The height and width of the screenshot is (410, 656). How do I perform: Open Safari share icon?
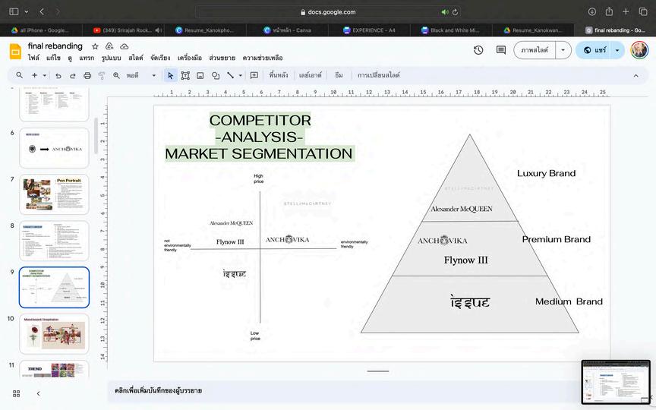[609, 11]
